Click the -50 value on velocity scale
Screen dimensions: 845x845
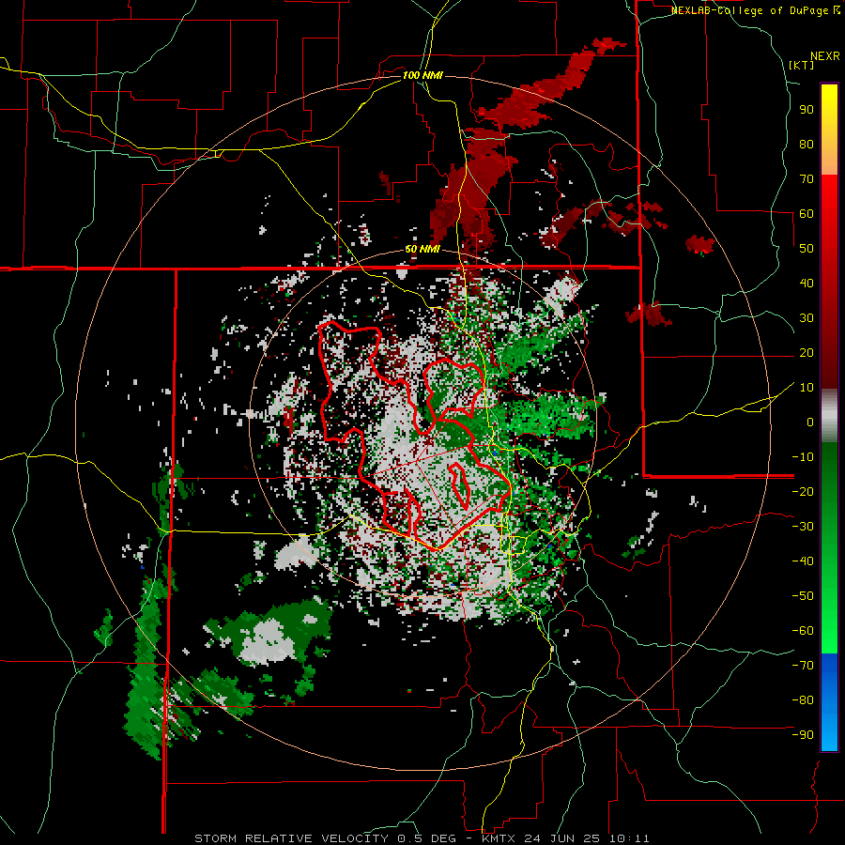pyautogui.click(x=803, y=596)
